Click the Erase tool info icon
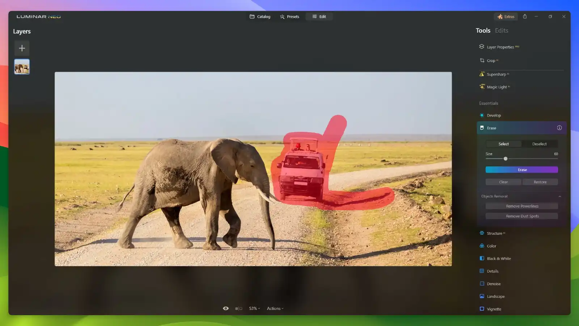 [x=559, y=128]
